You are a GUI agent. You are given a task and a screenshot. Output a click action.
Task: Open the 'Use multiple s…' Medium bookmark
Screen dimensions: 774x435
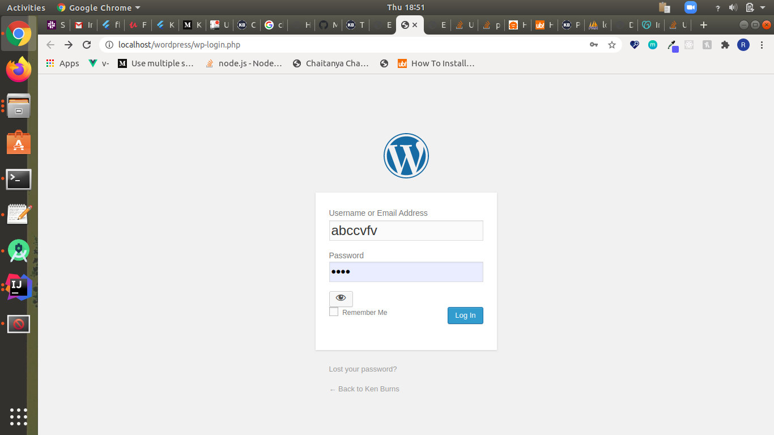click(x=156, y=63)
